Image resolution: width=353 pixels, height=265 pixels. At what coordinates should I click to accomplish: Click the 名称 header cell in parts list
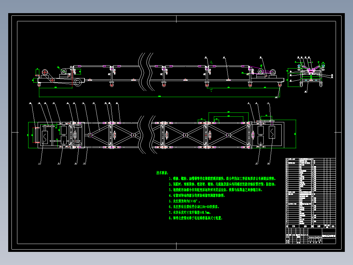(x=305, y=226)
